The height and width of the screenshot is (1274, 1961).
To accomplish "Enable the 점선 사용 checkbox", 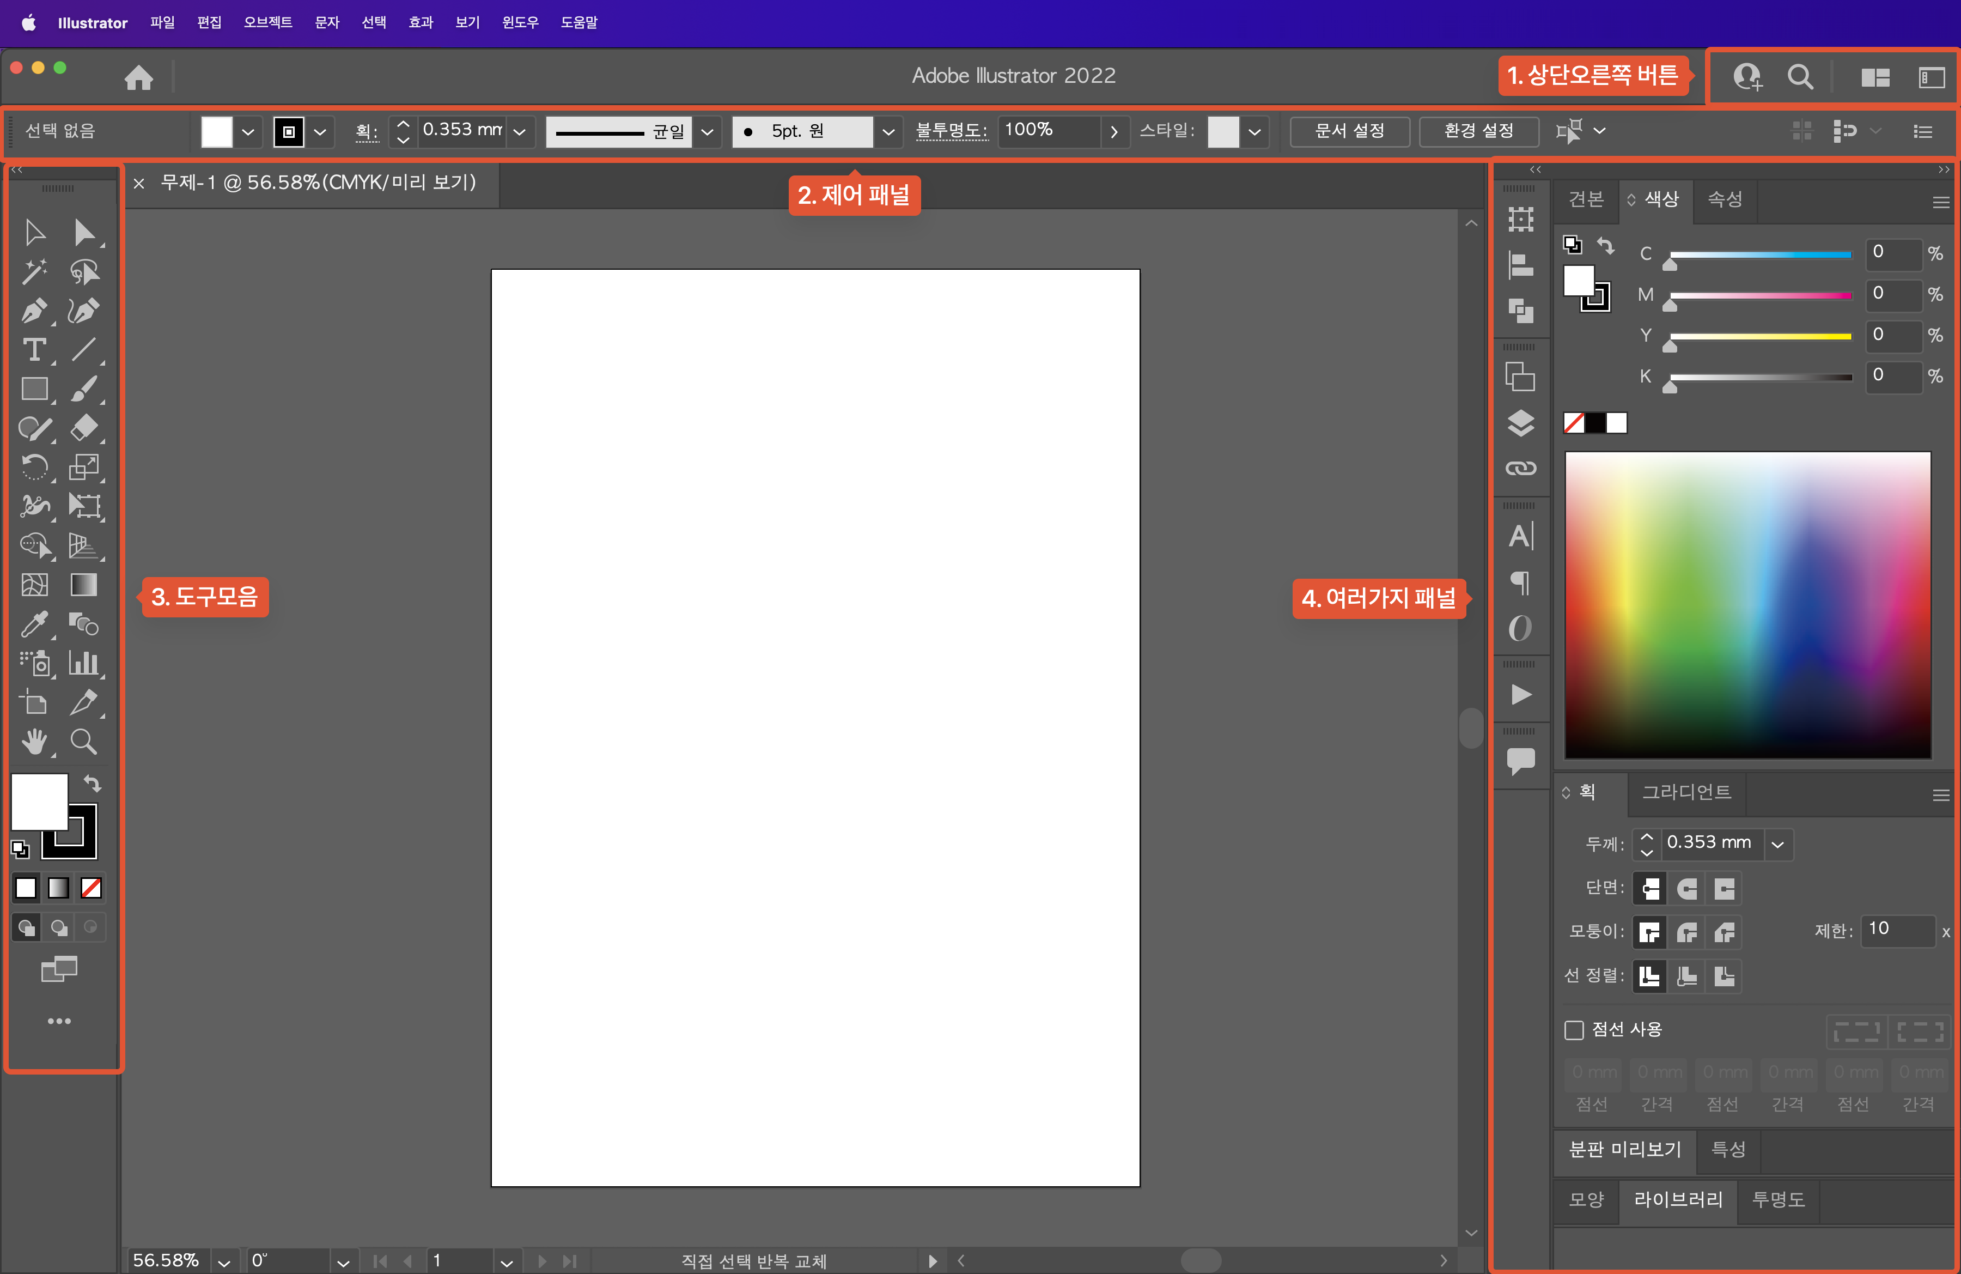I will point(1574,1030).
